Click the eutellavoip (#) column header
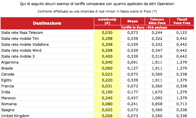This screenshot has width=196, height=118. coord(107,21)
